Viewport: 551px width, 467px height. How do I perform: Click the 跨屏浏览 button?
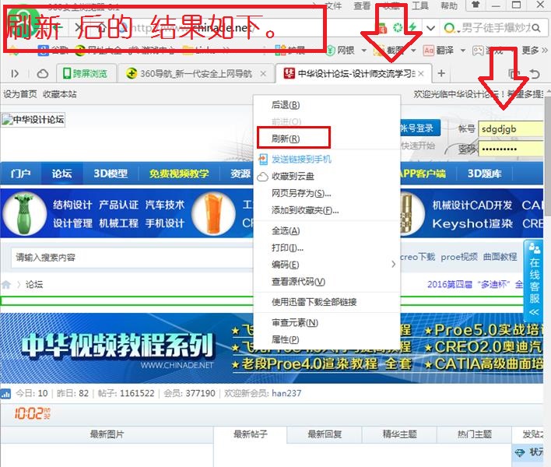click(86, 73)
